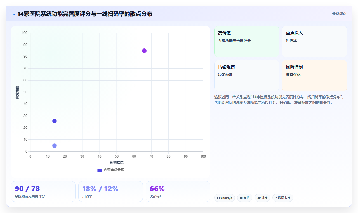Click 系统功能完善度评分 text in 高价值 card
This screenshot has height=213, width=358.
coord(234,41)
